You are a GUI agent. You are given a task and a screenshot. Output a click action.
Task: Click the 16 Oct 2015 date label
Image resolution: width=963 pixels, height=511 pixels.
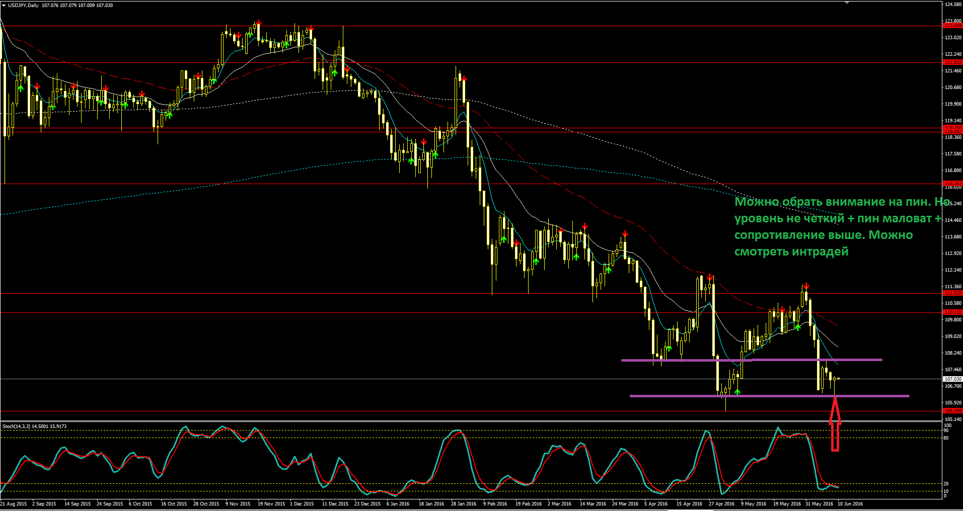(x=174, y=503)
